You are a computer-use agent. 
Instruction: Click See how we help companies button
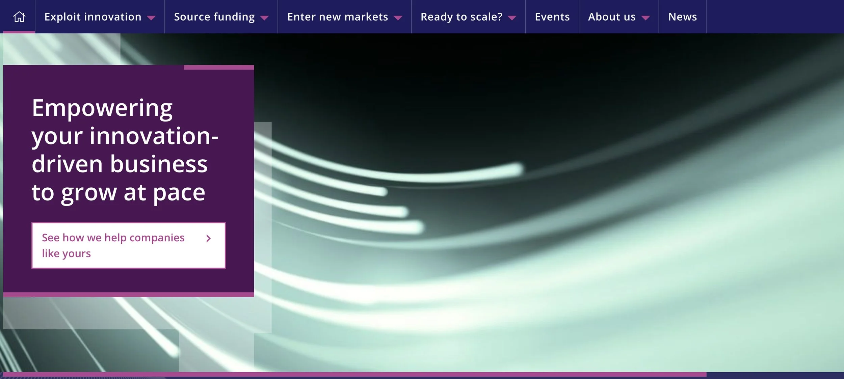coord(113,238)
